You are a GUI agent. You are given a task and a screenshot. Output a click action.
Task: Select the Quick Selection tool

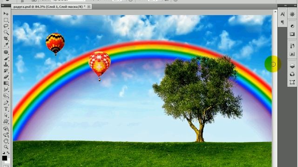(x=6, y=32)
